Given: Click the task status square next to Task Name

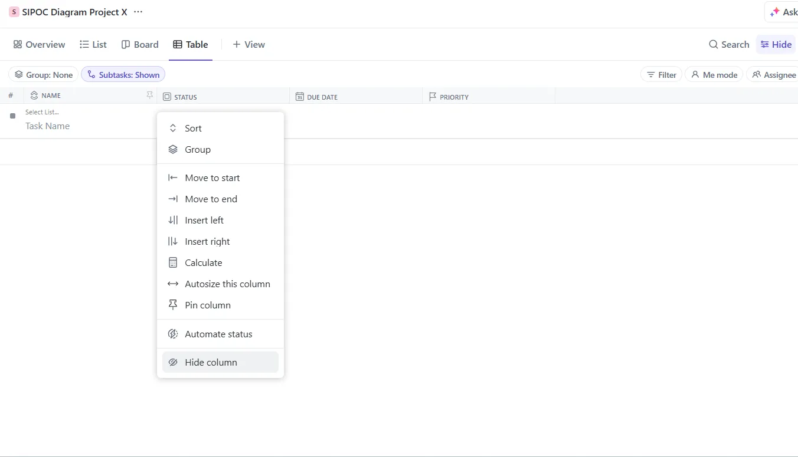Looking at the screenshot, I should tap(12, 116).
